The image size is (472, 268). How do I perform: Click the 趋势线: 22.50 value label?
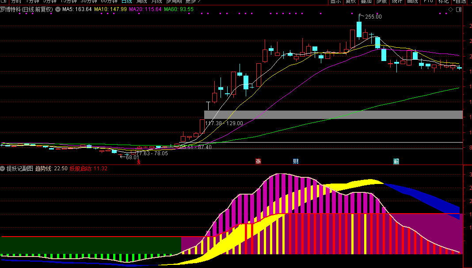[51, 168]
